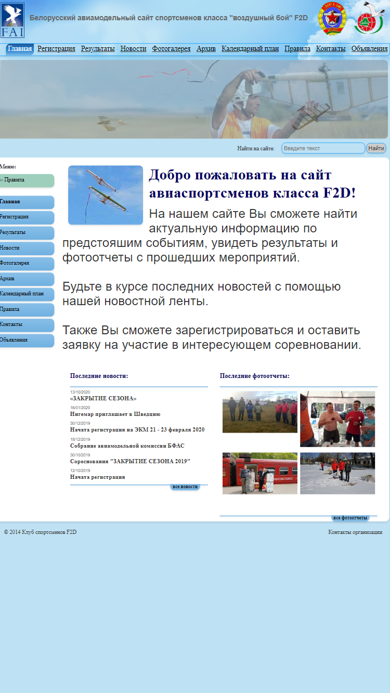Click the Найти search button
The image size is (390, 693).
[376, 148]
